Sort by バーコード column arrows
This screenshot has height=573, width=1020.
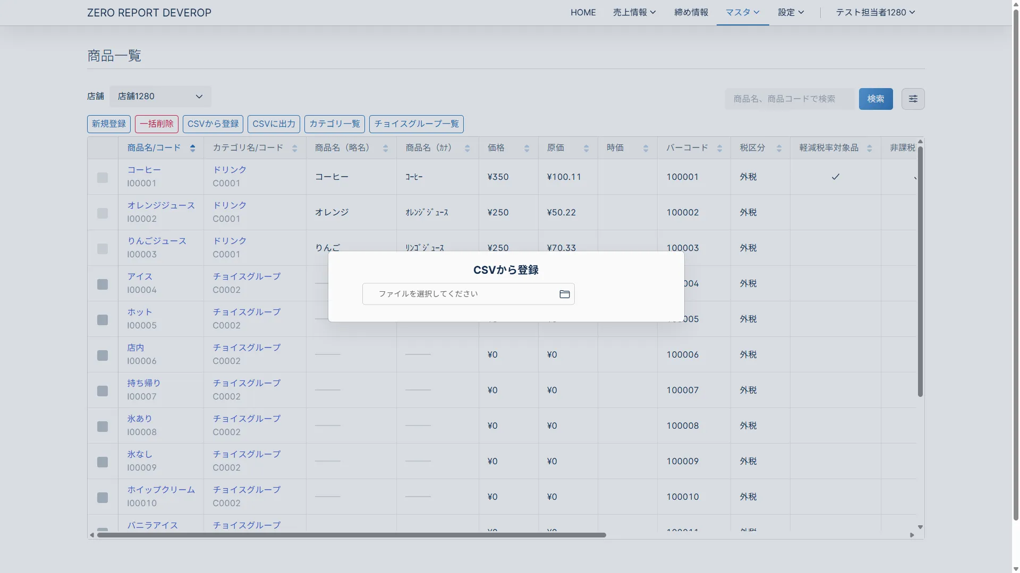click(x=719, y=149)
